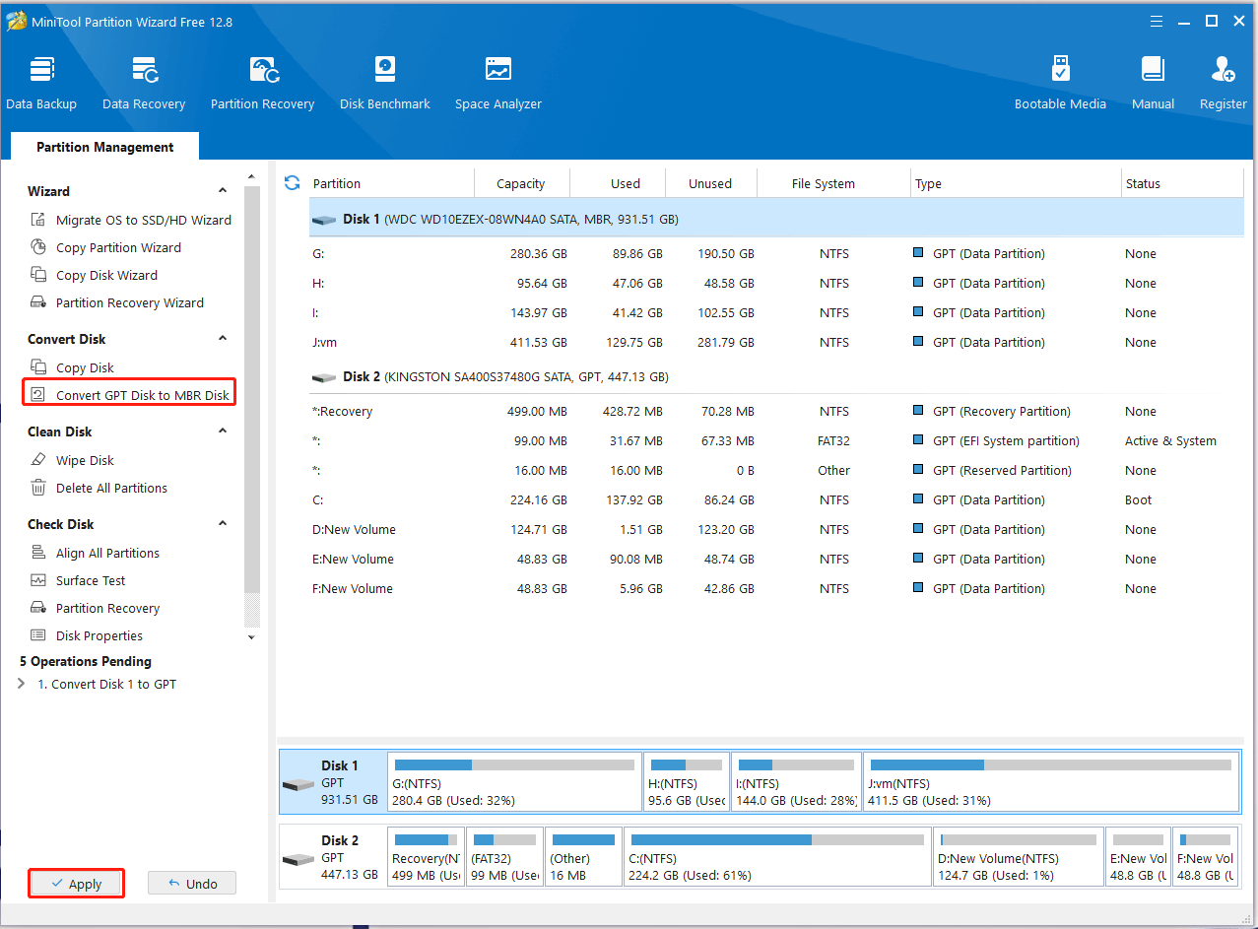Viewport: 1258px width, 929px height.
Task: Collapse the Convert Disk section
Action: click(x=223, y=339)
